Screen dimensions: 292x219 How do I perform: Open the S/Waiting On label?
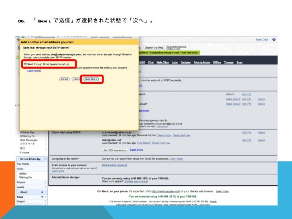[x=27, y=136]
